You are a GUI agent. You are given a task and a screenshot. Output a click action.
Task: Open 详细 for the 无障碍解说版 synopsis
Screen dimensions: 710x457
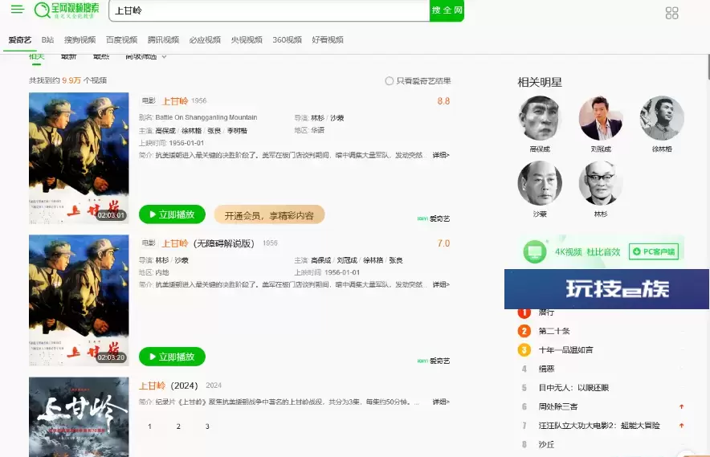[441, 284]
